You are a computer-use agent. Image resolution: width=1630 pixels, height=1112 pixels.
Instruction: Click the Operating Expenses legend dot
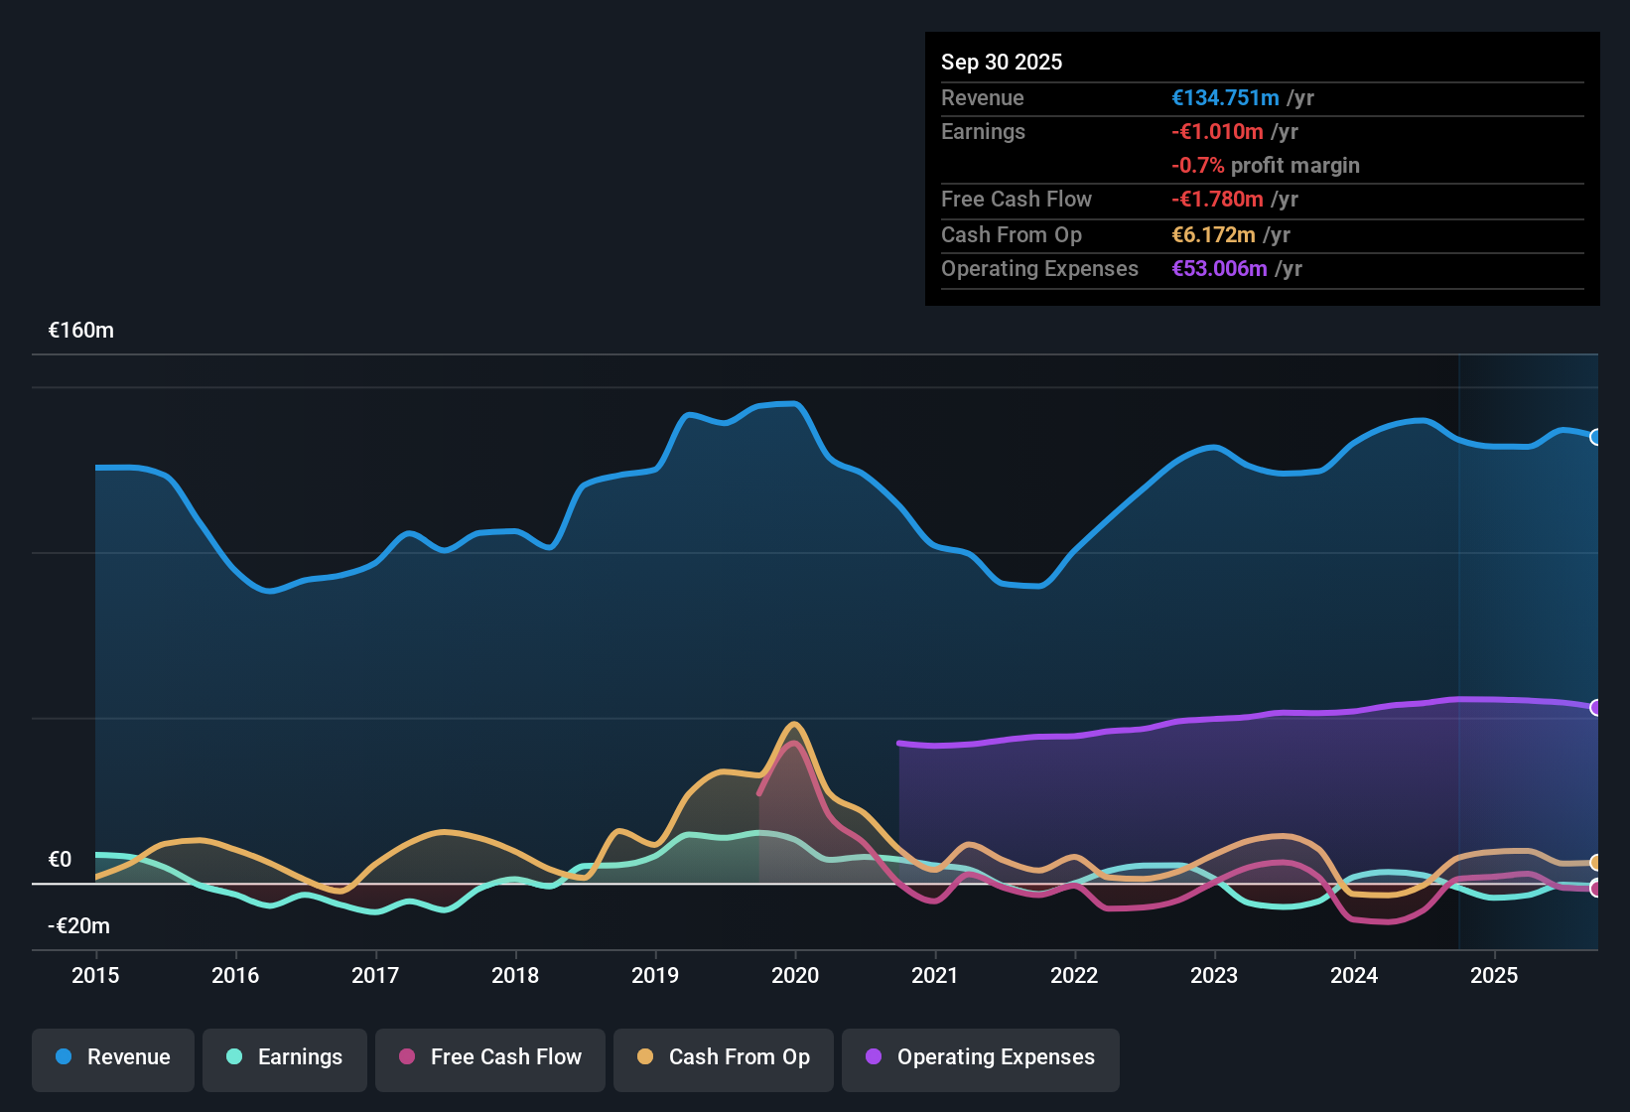click(x=872, y=1057)
